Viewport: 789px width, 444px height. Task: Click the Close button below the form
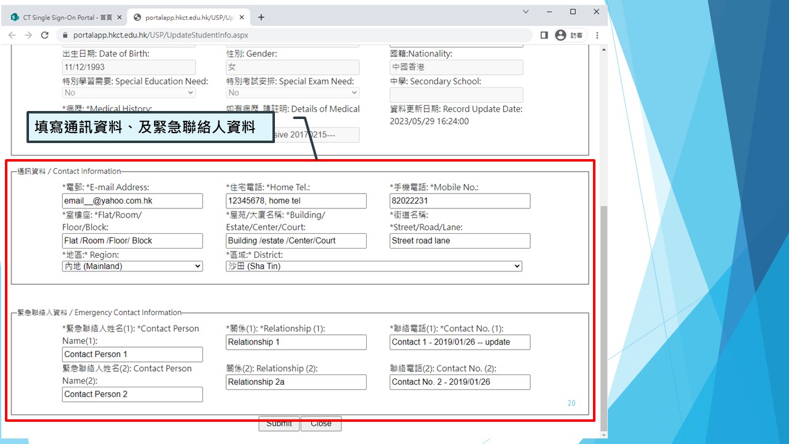point(321,424)
